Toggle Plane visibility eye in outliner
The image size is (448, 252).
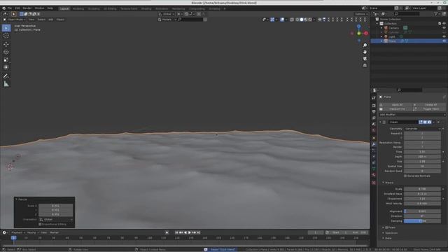click(x=444, y=41)
